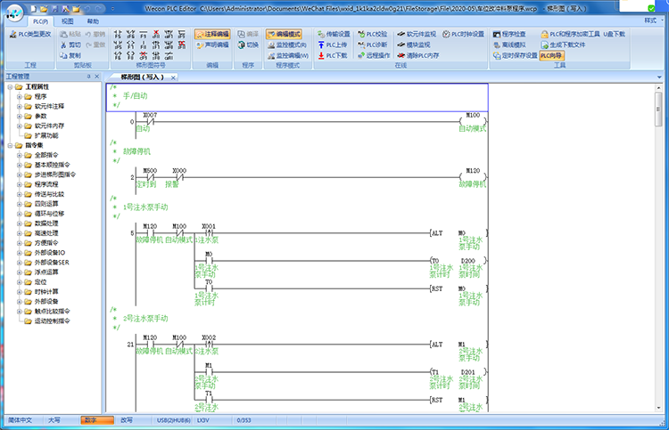Screen dimensions: 669x430
Task: Open PLC时钟设置 clock settings
Action: click(463, 34)
